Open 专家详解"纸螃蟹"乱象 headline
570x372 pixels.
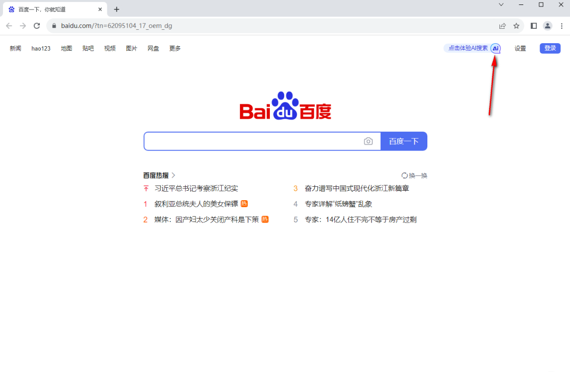[x=338, y=204]
